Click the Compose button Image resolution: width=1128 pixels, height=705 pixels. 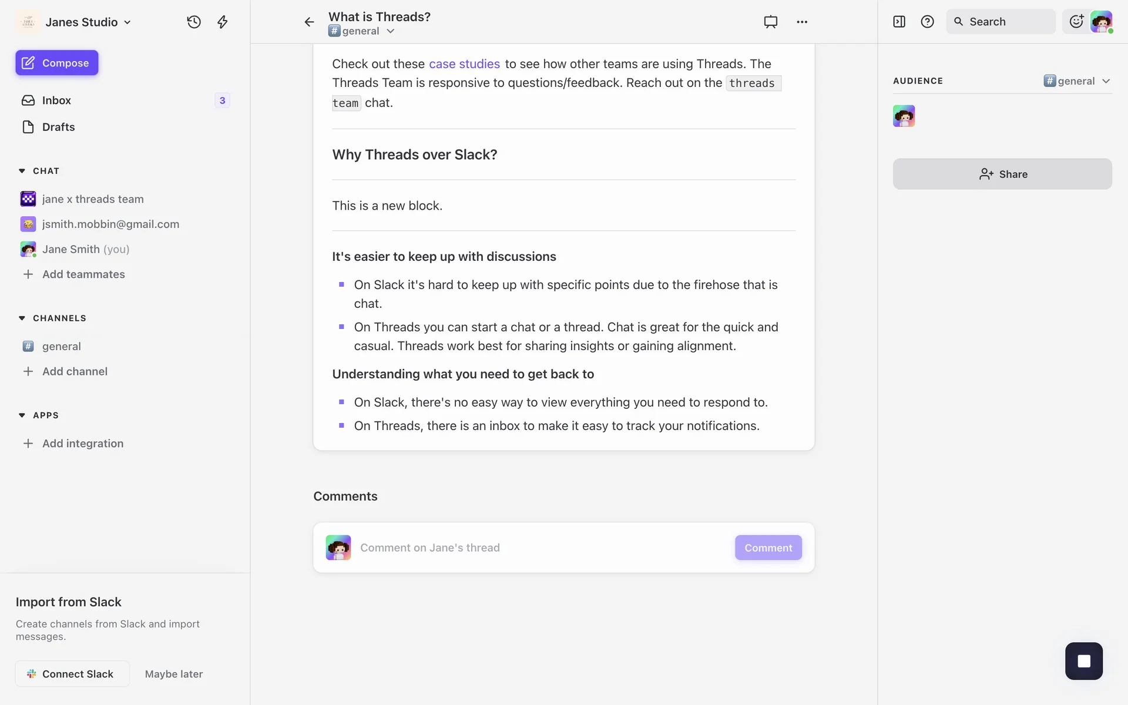57,63
